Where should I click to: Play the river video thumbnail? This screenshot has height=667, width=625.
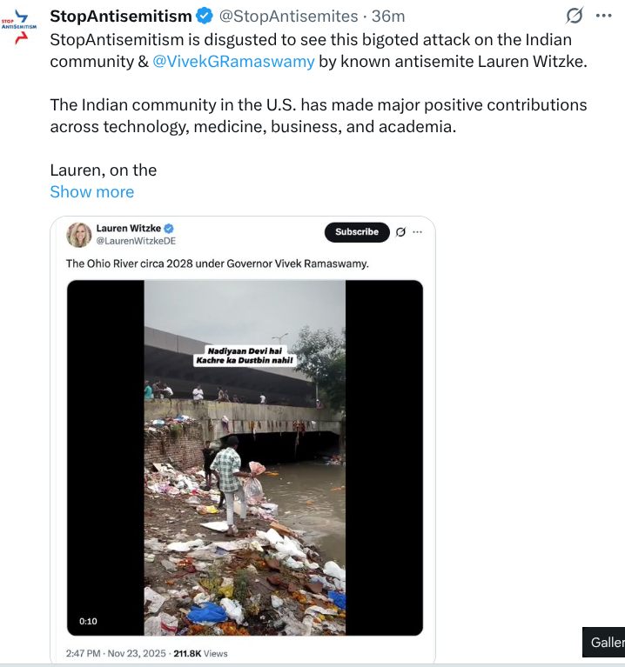click(245, 457)
